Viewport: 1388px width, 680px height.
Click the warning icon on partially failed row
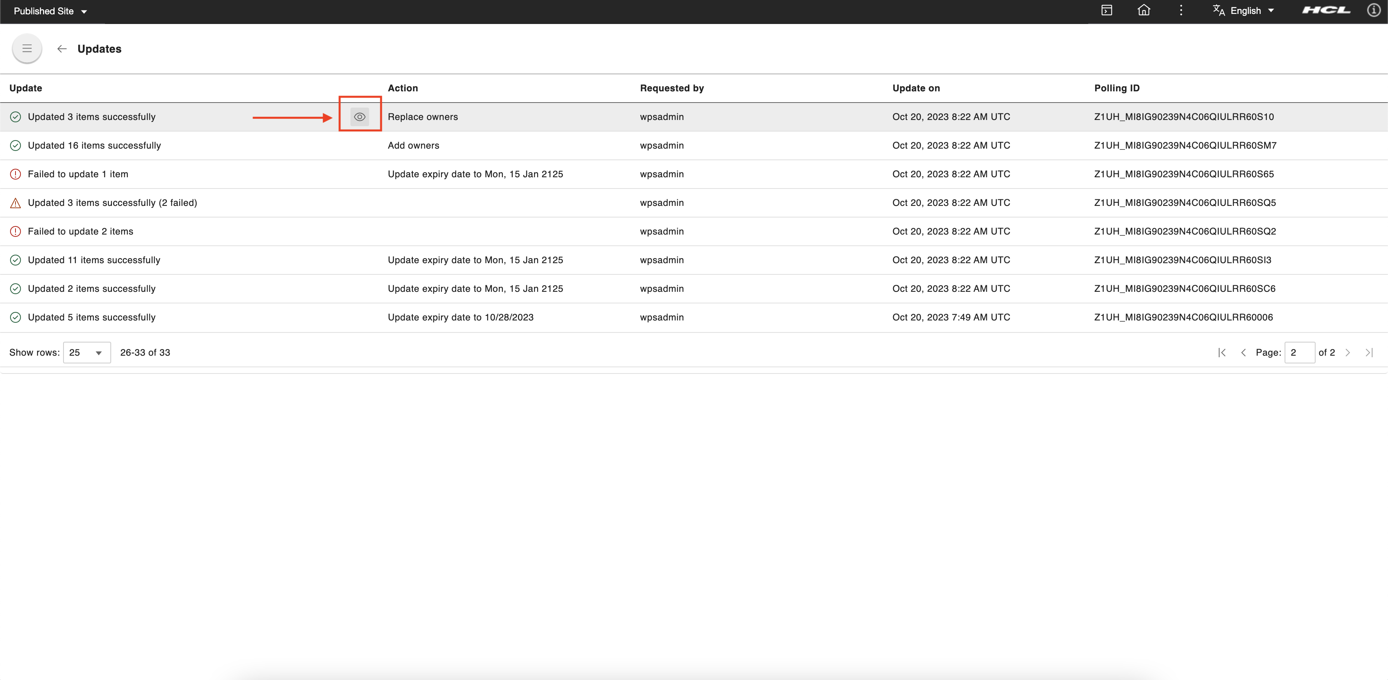[15, 203]
